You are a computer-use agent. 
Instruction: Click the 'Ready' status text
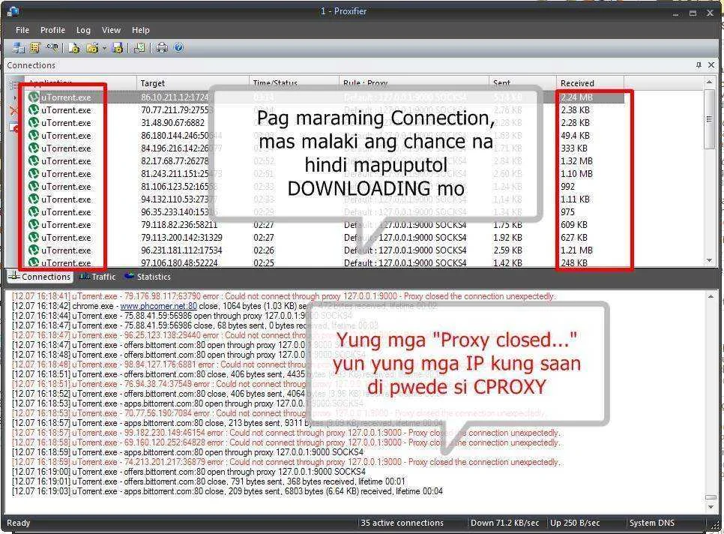19,523
